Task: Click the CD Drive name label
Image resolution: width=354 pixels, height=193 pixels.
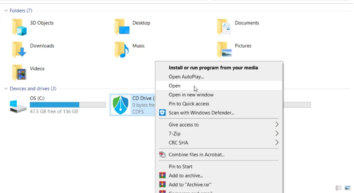Action: 144,98
